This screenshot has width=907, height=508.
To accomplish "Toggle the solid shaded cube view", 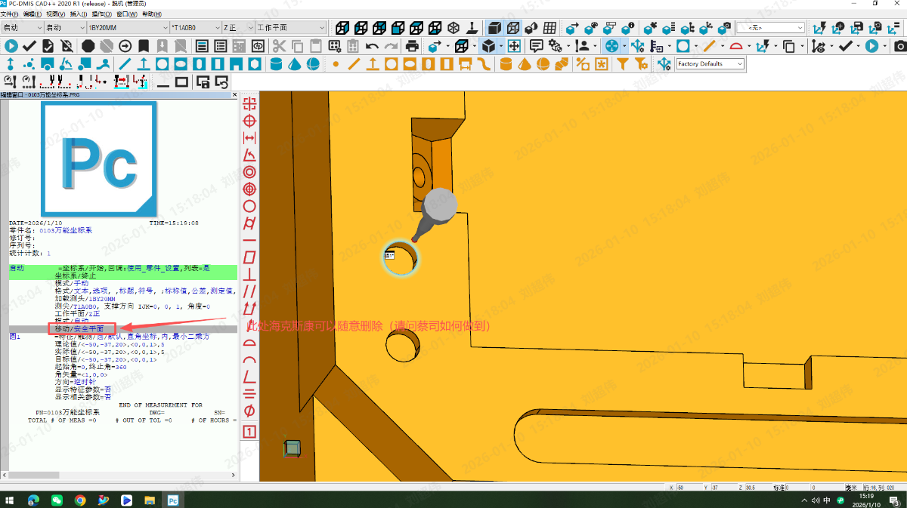I will coord(494,28).
